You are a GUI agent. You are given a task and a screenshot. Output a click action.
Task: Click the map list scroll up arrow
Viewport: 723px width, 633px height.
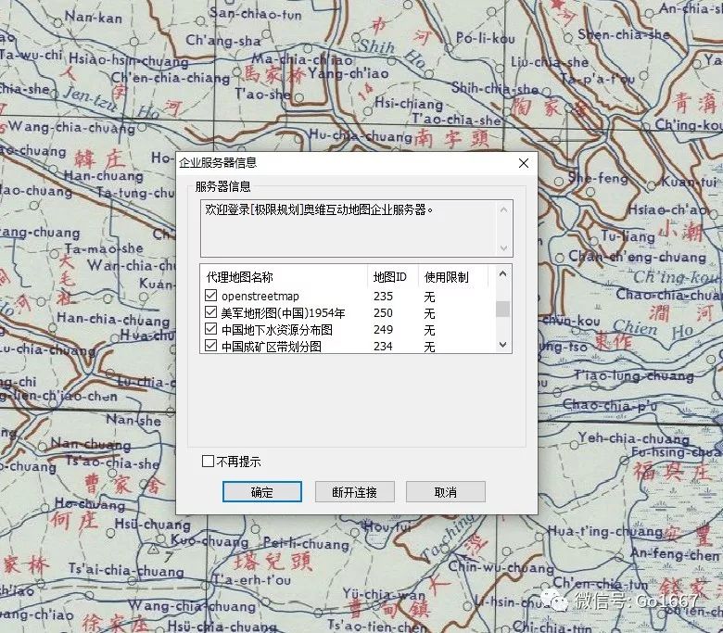503,273
